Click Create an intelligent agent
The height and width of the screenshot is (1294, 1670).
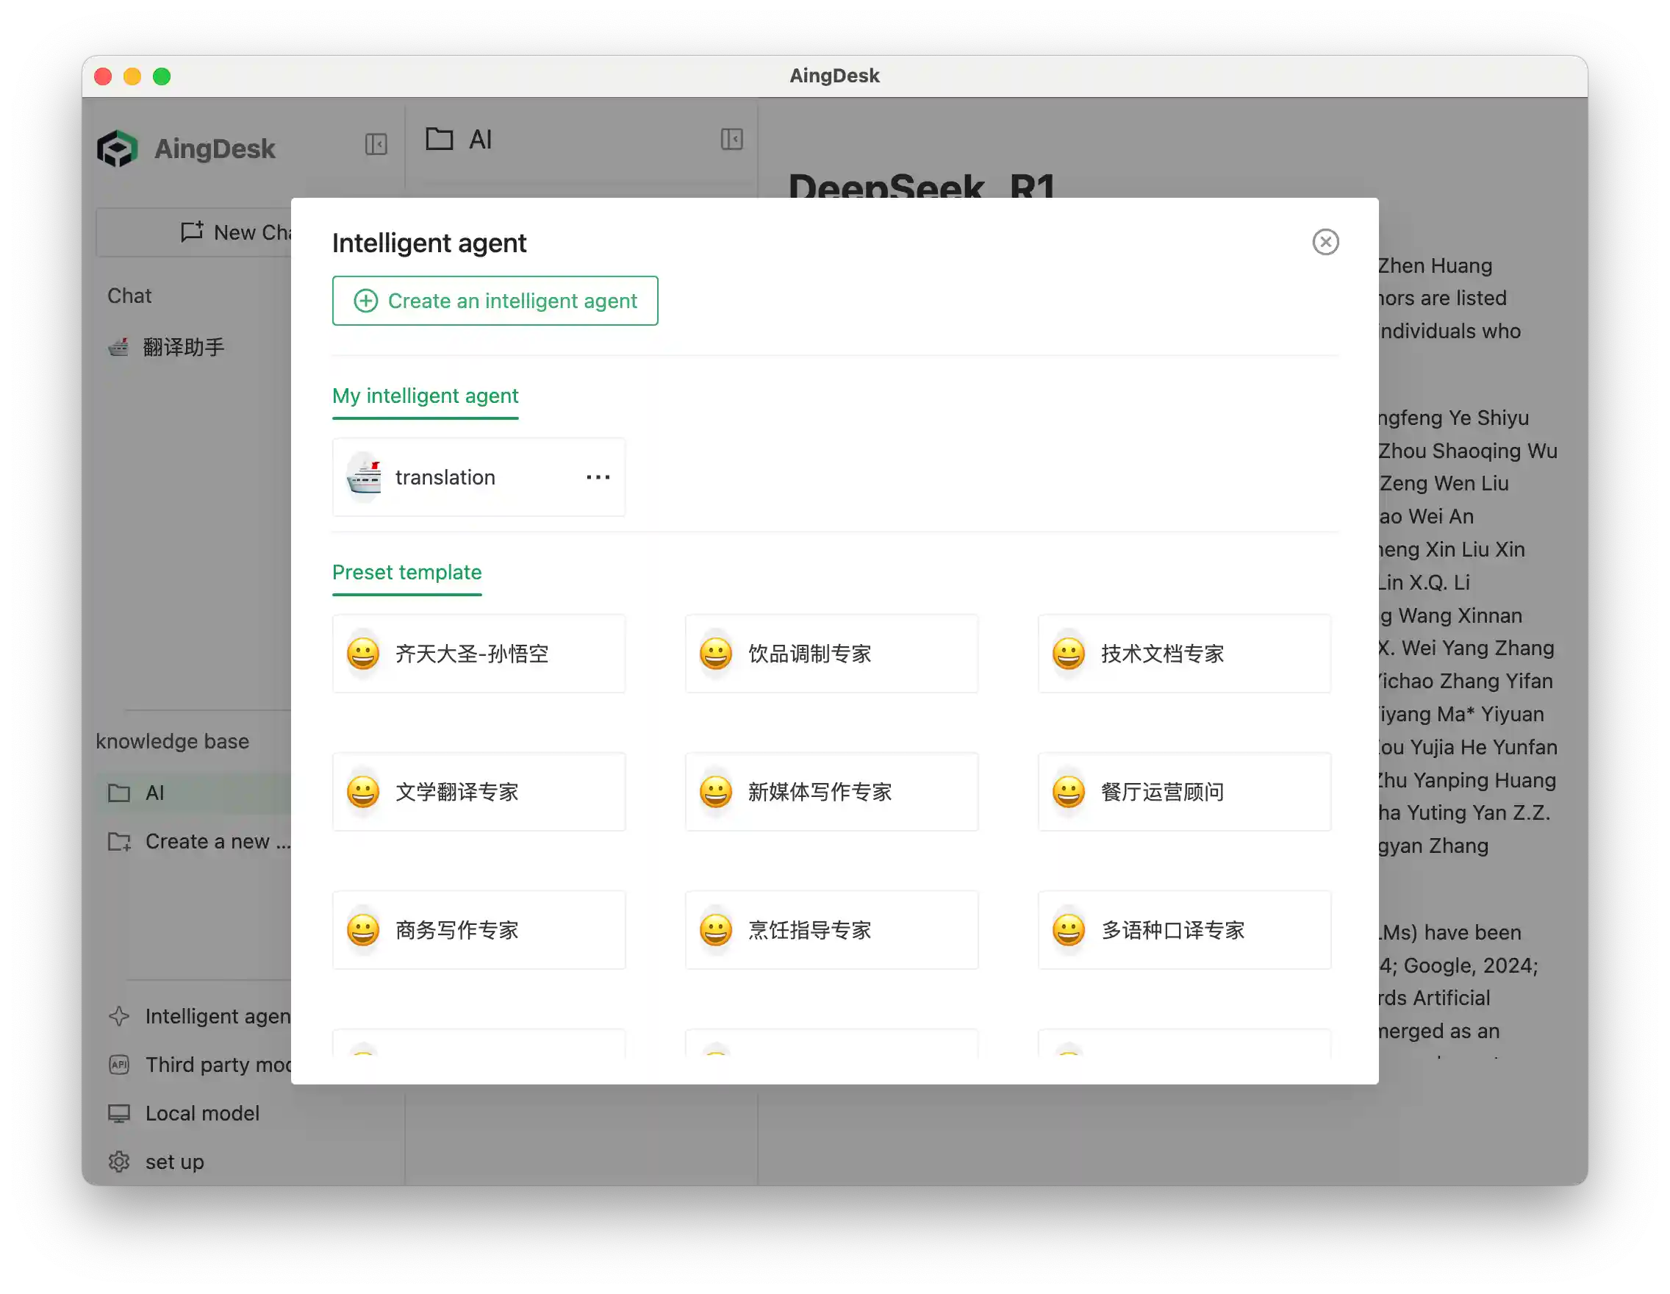495,301
